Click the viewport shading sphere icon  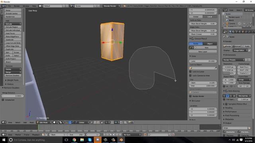(55, 122)
